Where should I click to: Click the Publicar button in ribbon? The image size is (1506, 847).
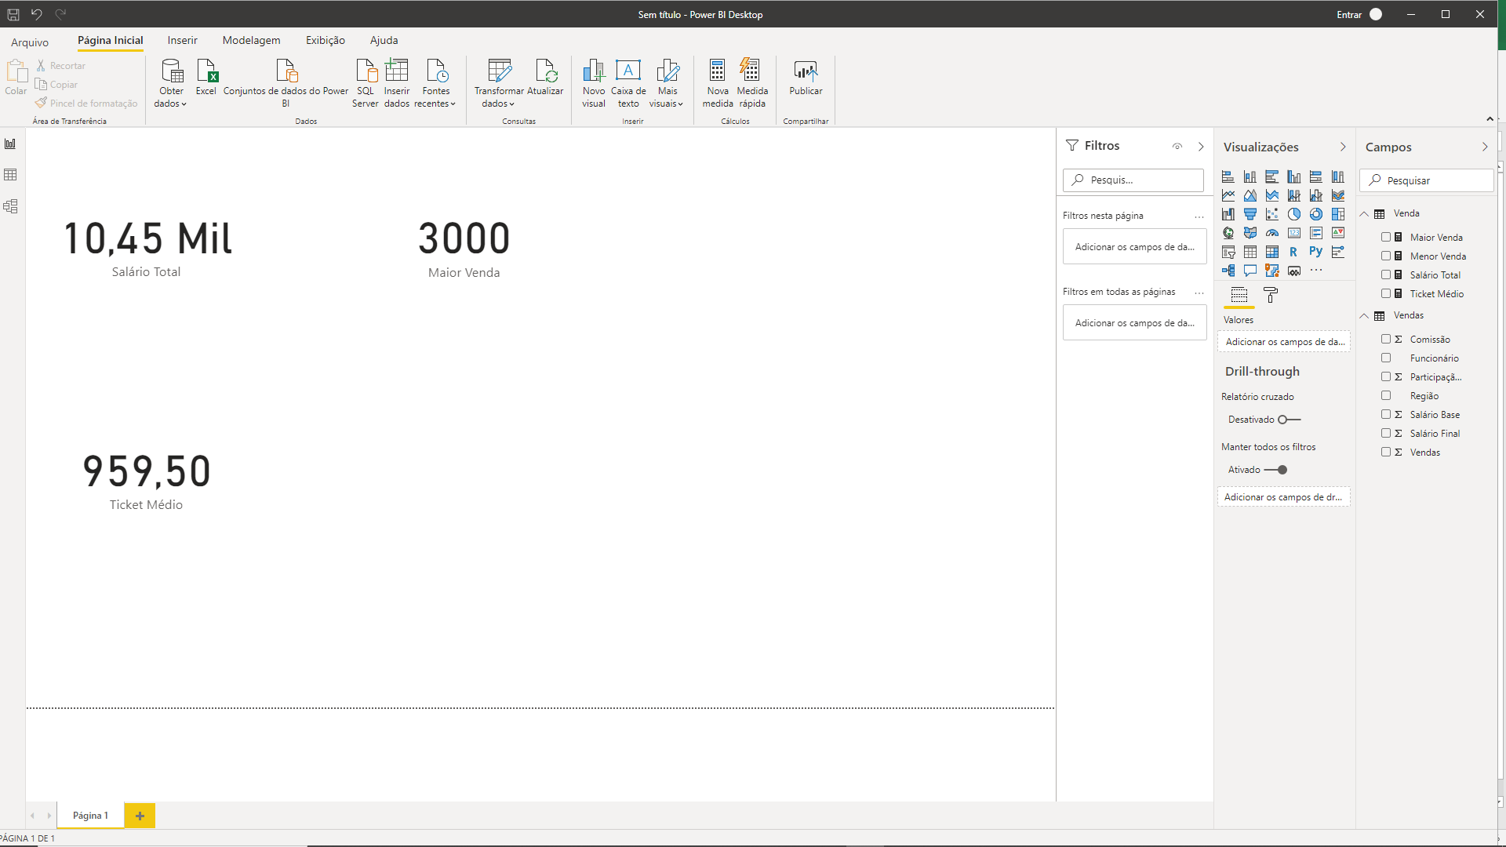806,79
